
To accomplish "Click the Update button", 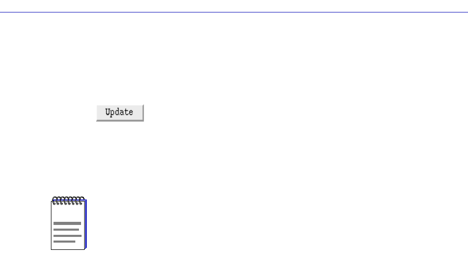I will click(x=120, y=113).
